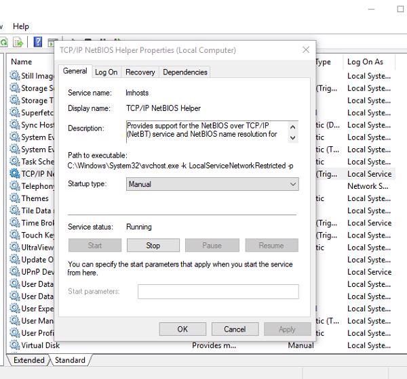Viewport: 407px width, 379px height.
Task: Select the Themes service gear icon
Action: (x=14, y=198)
